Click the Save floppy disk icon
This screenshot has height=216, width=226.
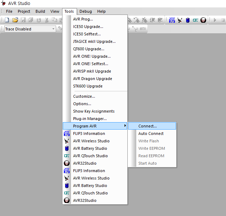click(23, 20)
